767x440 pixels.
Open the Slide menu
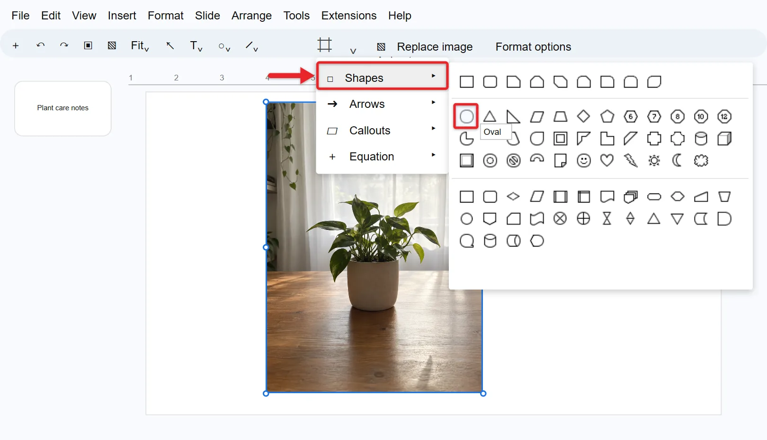[x=207, y=16]
